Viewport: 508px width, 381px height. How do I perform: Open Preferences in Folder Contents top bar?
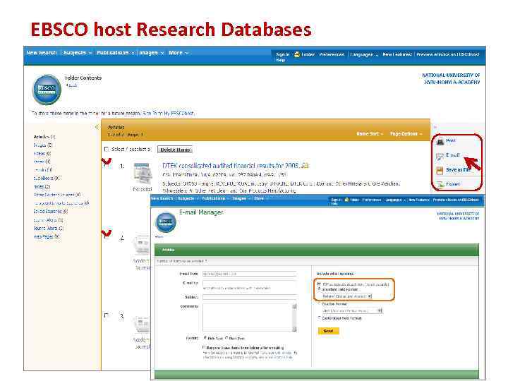332,54
